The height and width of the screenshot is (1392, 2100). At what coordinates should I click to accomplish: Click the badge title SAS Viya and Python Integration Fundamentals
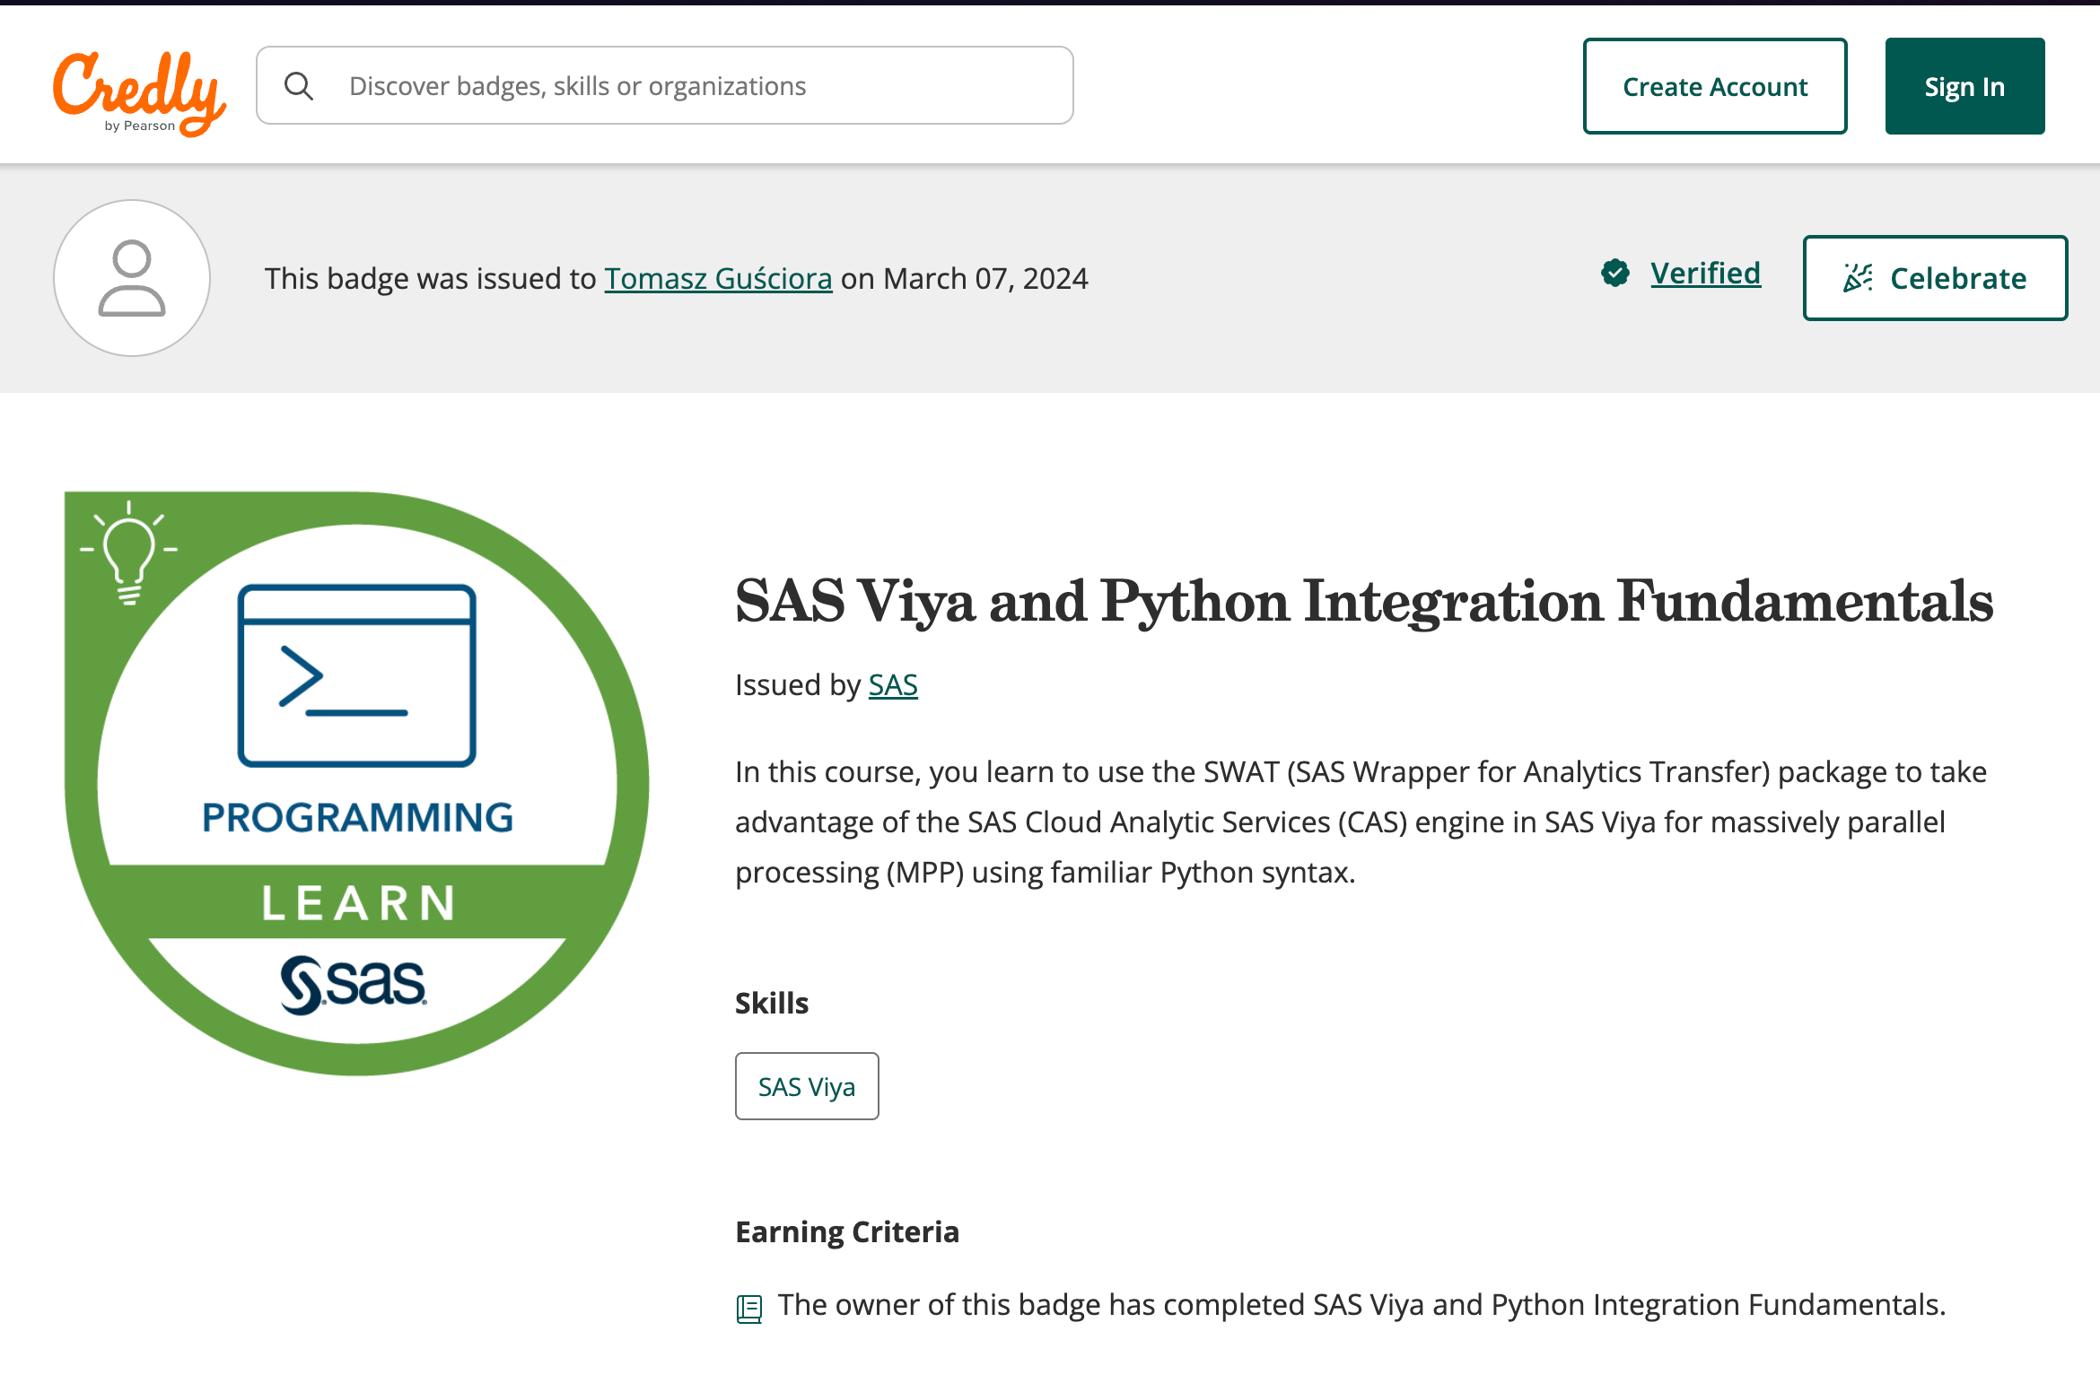point(1362,601)
